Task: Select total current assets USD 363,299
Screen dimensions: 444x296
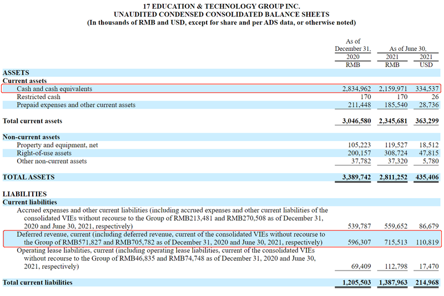Action: point(427,121)
